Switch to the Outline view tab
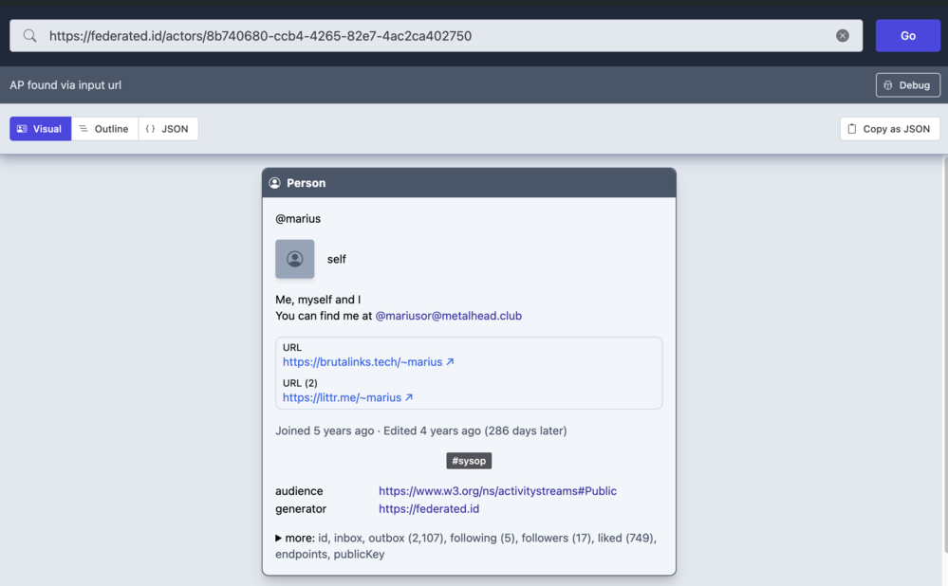Image resolution: width=948 pixels, height=586 pixels. [x=104, y=129]
